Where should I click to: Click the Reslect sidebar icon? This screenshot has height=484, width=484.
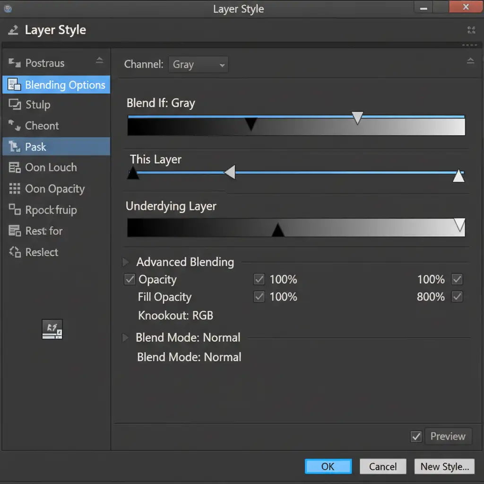pyautogui.click(x=15, y=252)
